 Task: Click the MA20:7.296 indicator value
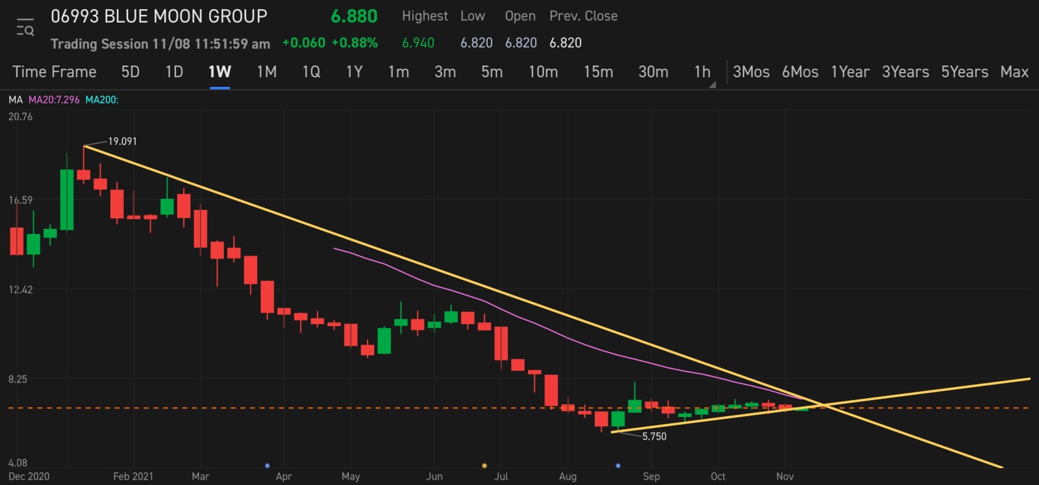(54, 100)
